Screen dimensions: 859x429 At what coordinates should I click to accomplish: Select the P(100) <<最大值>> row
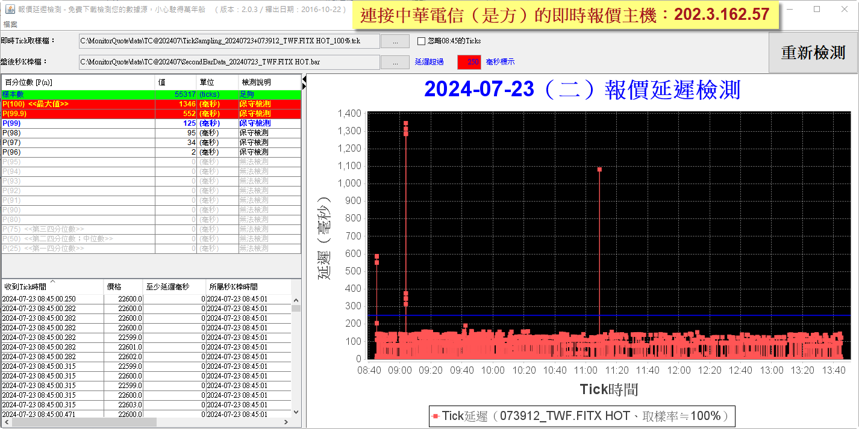[151, 104]
